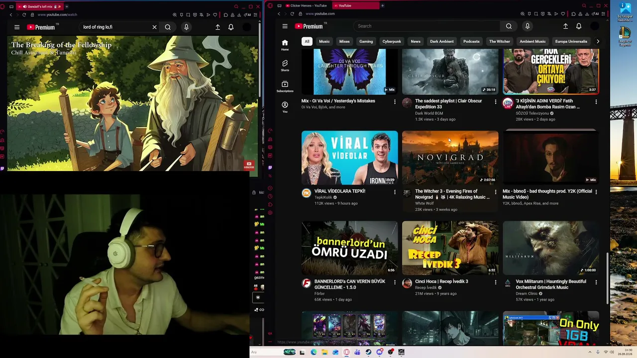Open a new tab in right browser window
637x358 pixels.
pos(382,5)
